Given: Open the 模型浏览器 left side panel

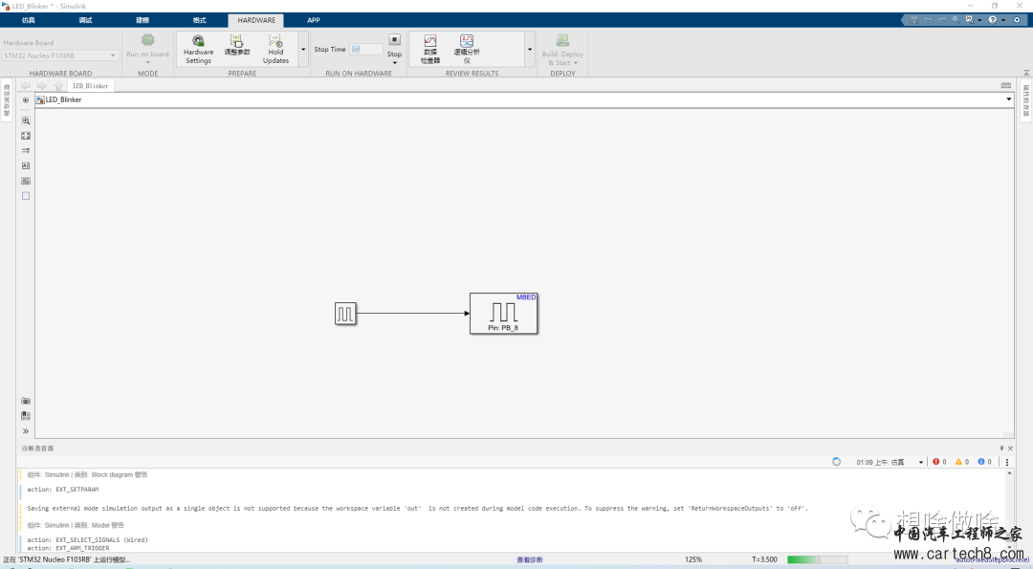Looking at the screenshot, I should (x=7, y=100).
